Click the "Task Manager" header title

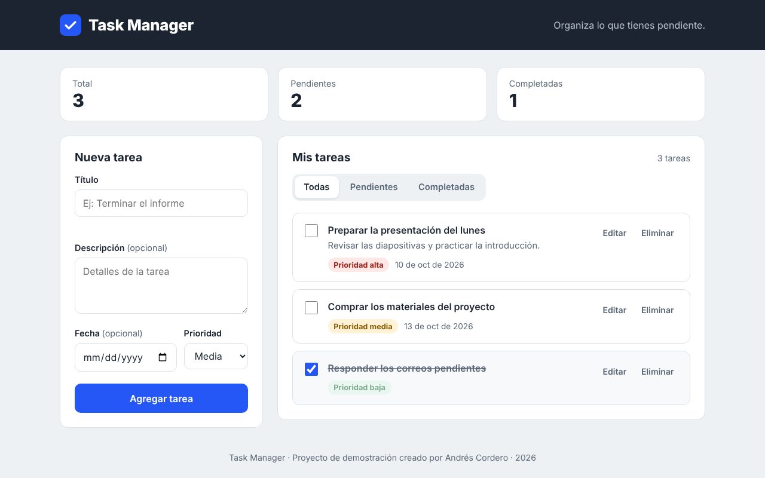pos(141,25)
